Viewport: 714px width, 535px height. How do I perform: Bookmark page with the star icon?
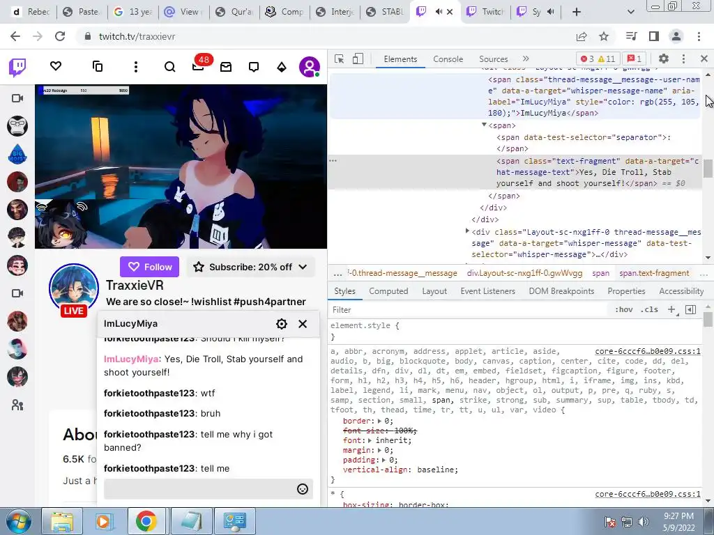point(604,36)
